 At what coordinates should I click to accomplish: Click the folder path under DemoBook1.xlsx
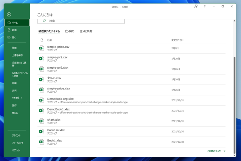click(x=87, y=113)
